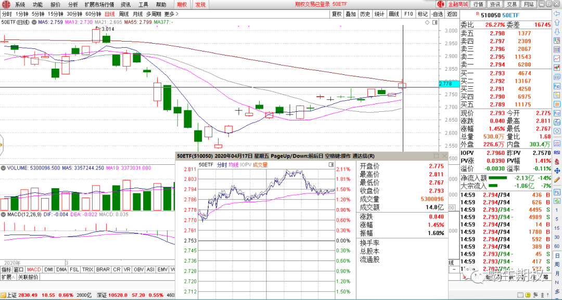Click the red logo beside 金融商城

tap(441, 4)
